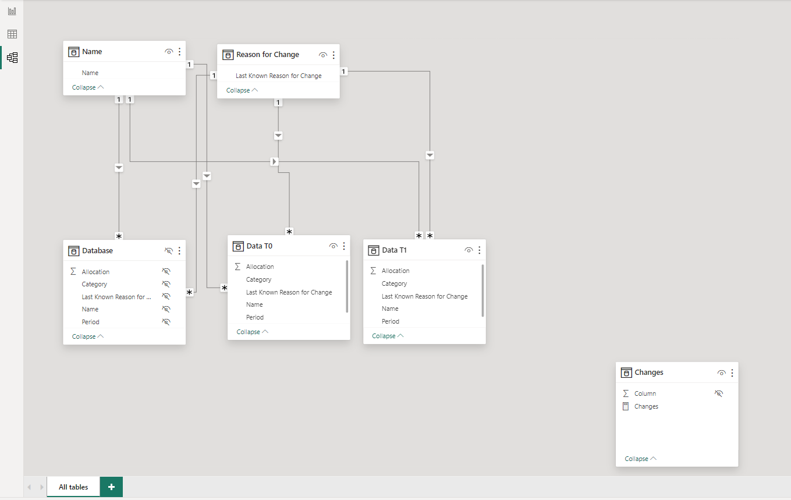This screenshot has height=500, width=791.
Task: Select the Name field in Name table
Action: 90,73
